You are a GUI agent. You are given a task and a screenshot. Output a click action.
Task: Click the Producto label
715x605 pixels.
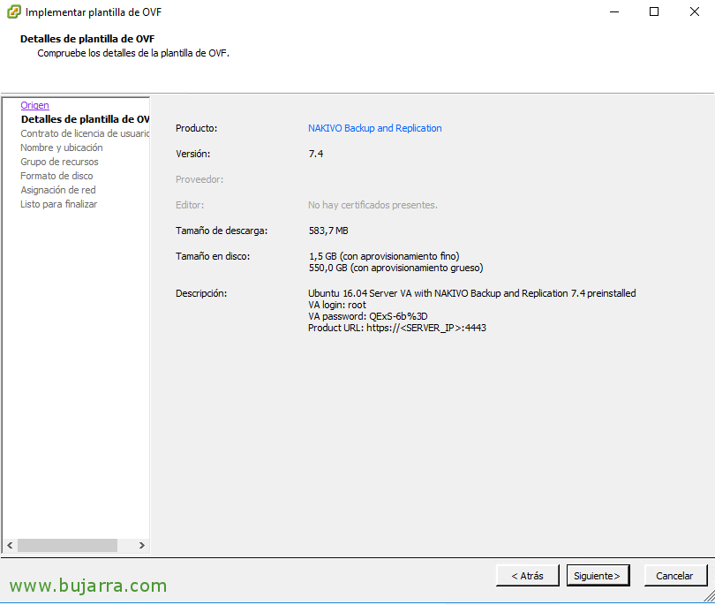tap(197, 128)
